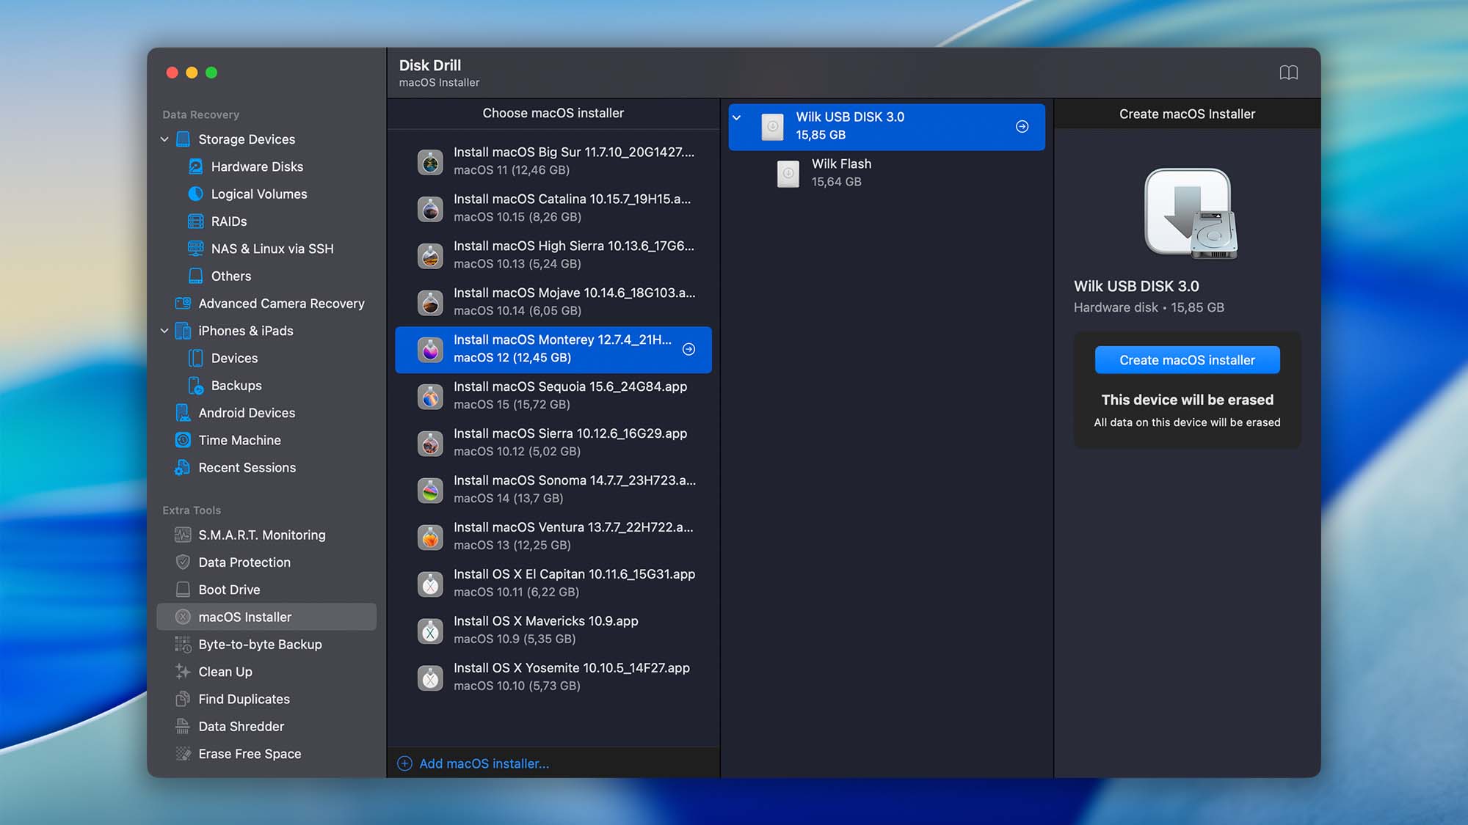Click arrow icon on Wilk USB DISK row
1468x825 pixels.
click(1022, 127)
